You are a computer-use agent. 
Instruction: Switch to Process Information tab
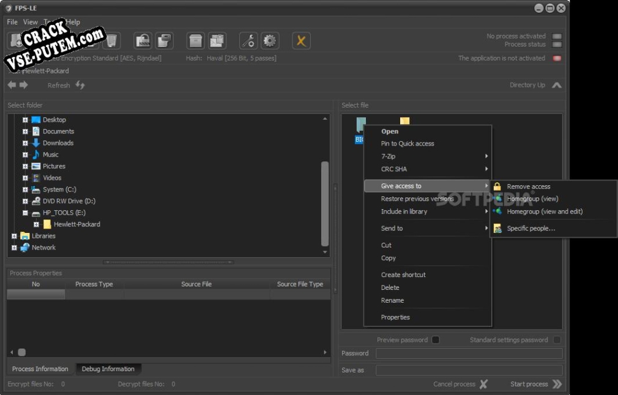click(40, 369)
